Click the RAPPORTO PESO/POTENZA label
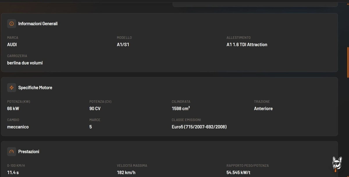Screen dimensions: 349x177 [248, 166]
